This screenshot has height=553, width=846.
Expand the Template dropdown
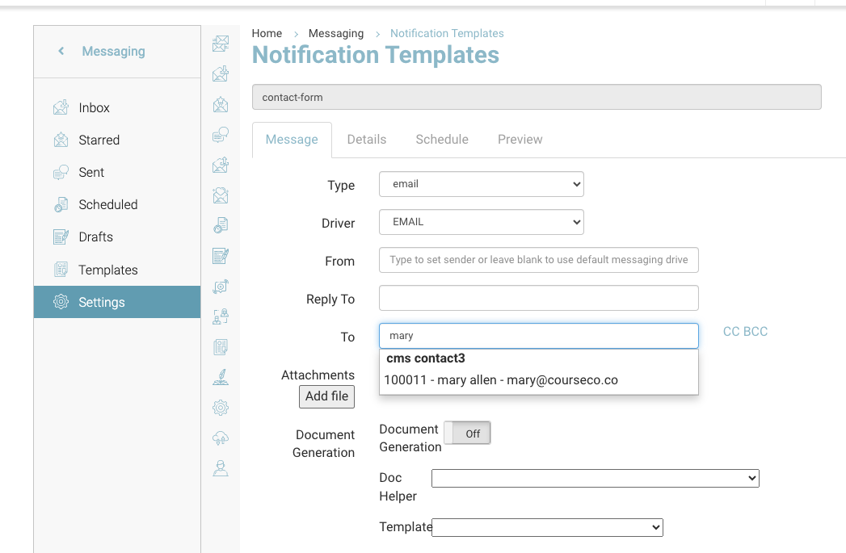[547, 527]
